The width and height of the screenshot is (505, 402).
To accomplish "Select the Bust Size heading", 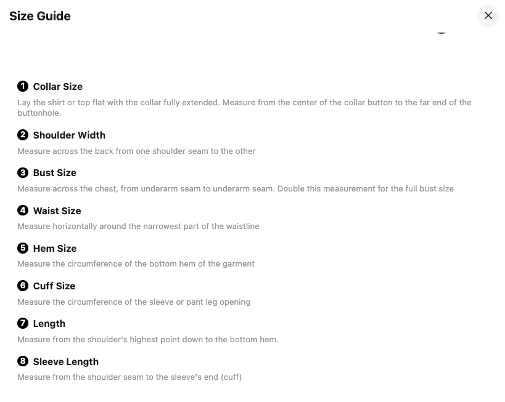I will tap(55, 173).
